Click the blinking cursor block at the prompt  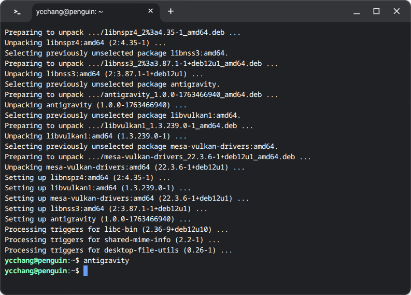coord(86,271)
